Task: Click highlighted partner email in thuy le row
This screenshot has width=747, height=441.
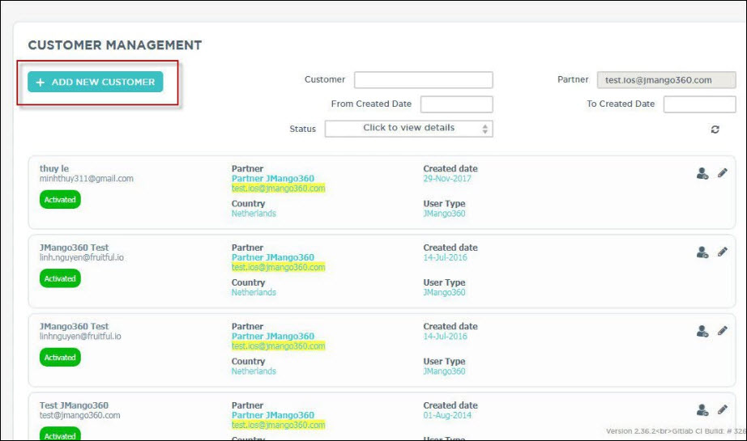Action: [x=278, y=189]
